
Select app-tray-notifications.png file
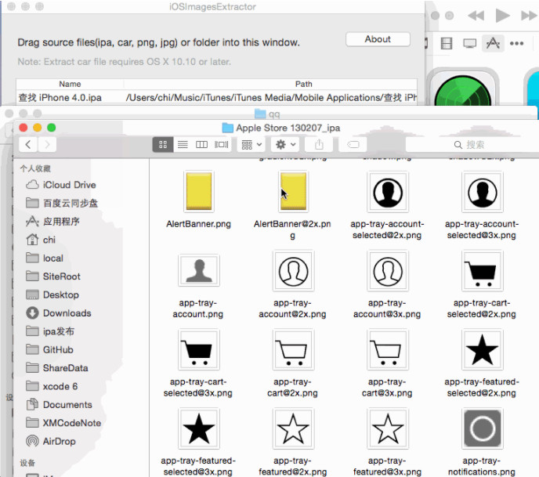(x=483, y=428)
